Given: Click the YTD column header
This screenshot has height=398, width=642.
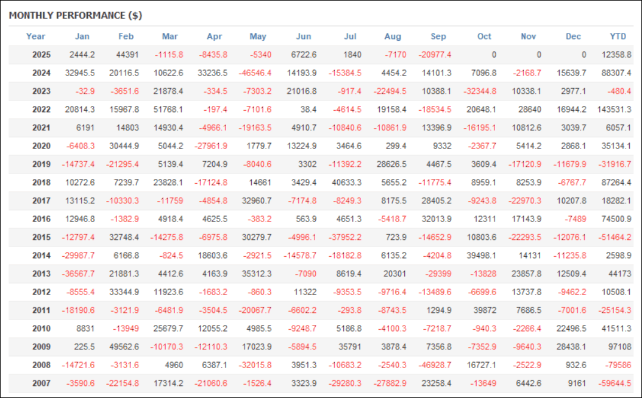Looking at the screenshot, I should point(619,37).
